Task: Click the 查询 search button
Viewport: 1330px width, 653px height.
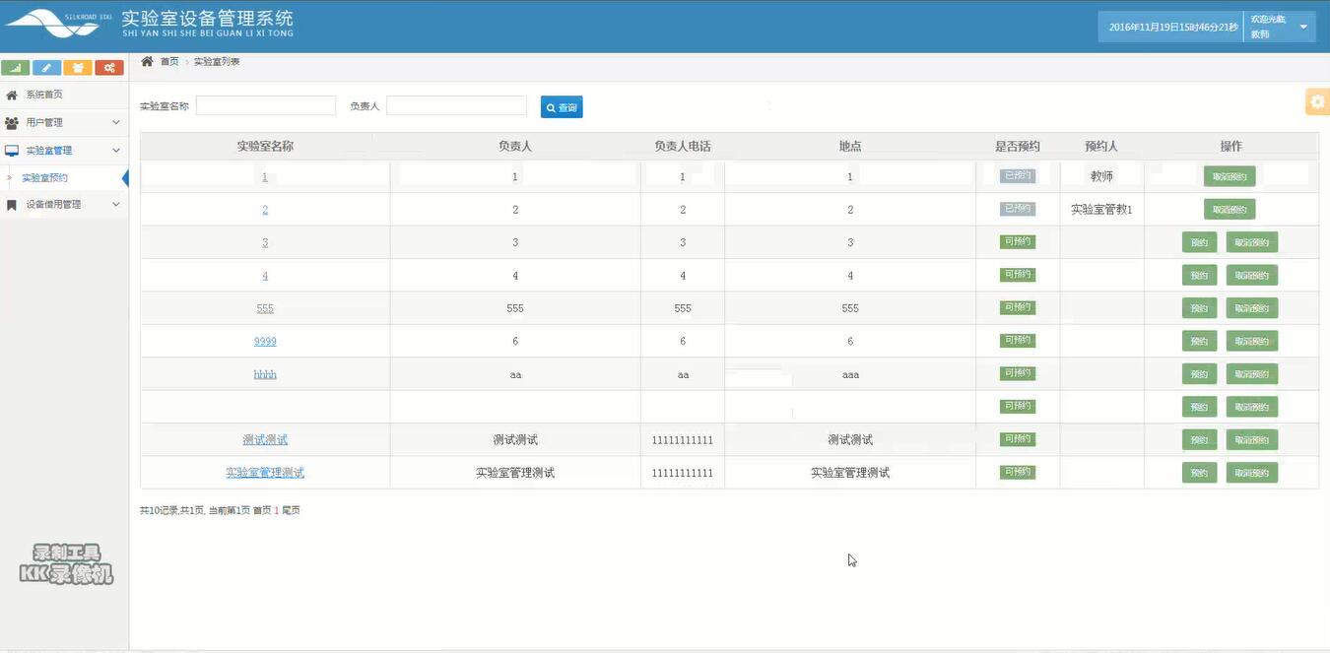Action: tap(561, 106)
